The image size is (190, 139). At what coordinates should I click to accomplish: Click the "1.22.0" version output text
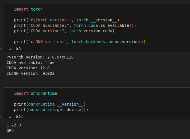[14, 125]
